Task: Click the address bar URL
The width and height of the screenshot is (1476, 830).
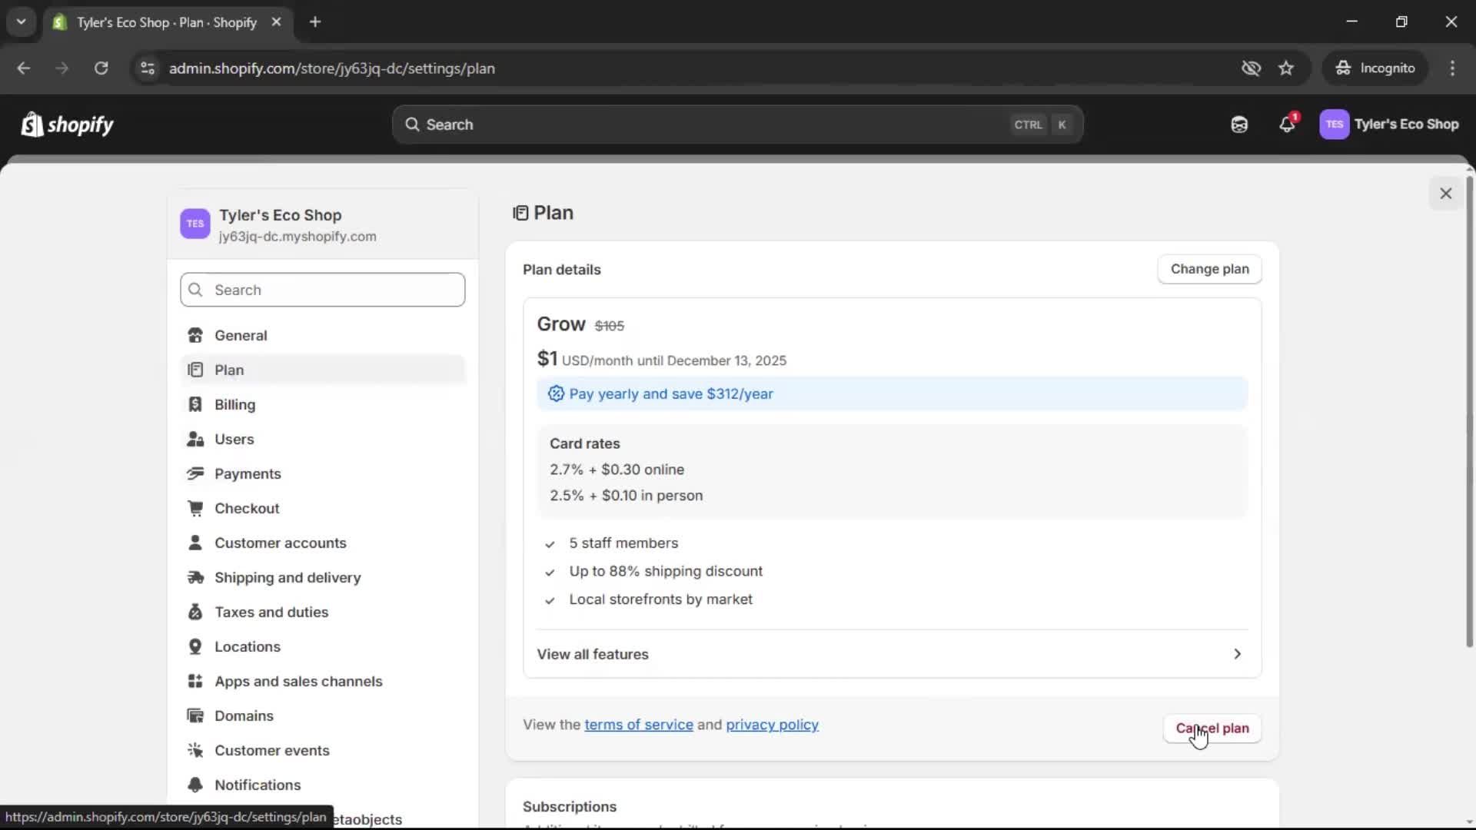Action: click(332, 68)
